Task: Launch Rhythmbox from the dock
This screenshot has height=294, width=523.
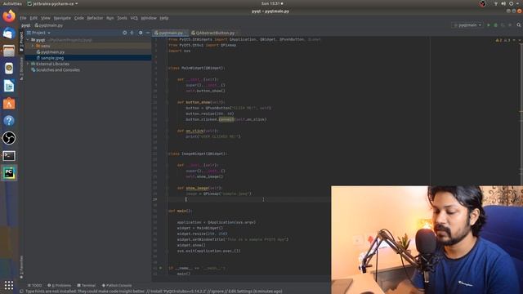Action: pos(9,69)
